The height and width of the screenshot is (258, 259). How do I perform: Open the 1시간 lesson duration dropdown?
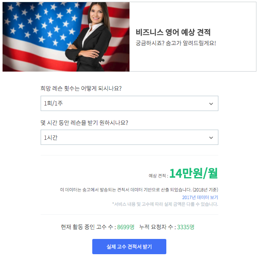coord(129,137)
